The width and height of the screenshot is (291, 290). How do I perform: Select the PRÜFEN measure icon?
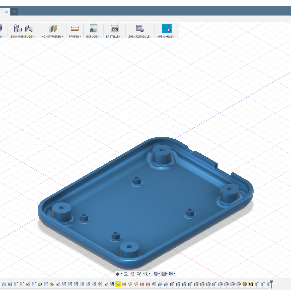click(x=75, y=28)
